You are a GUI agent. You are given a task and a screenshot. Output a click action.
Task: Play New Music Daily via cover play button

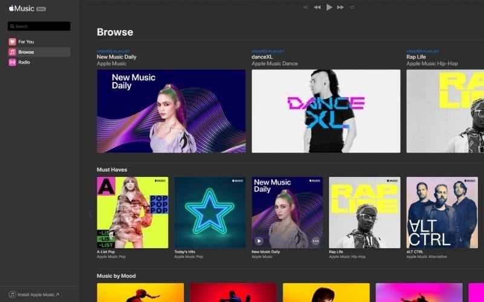[x=259, y=240]
